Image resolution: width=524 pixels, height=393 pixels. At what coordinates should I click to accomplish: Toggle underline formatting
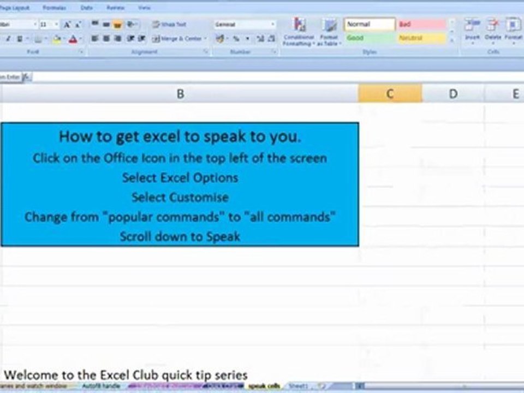tap(20, 39)
